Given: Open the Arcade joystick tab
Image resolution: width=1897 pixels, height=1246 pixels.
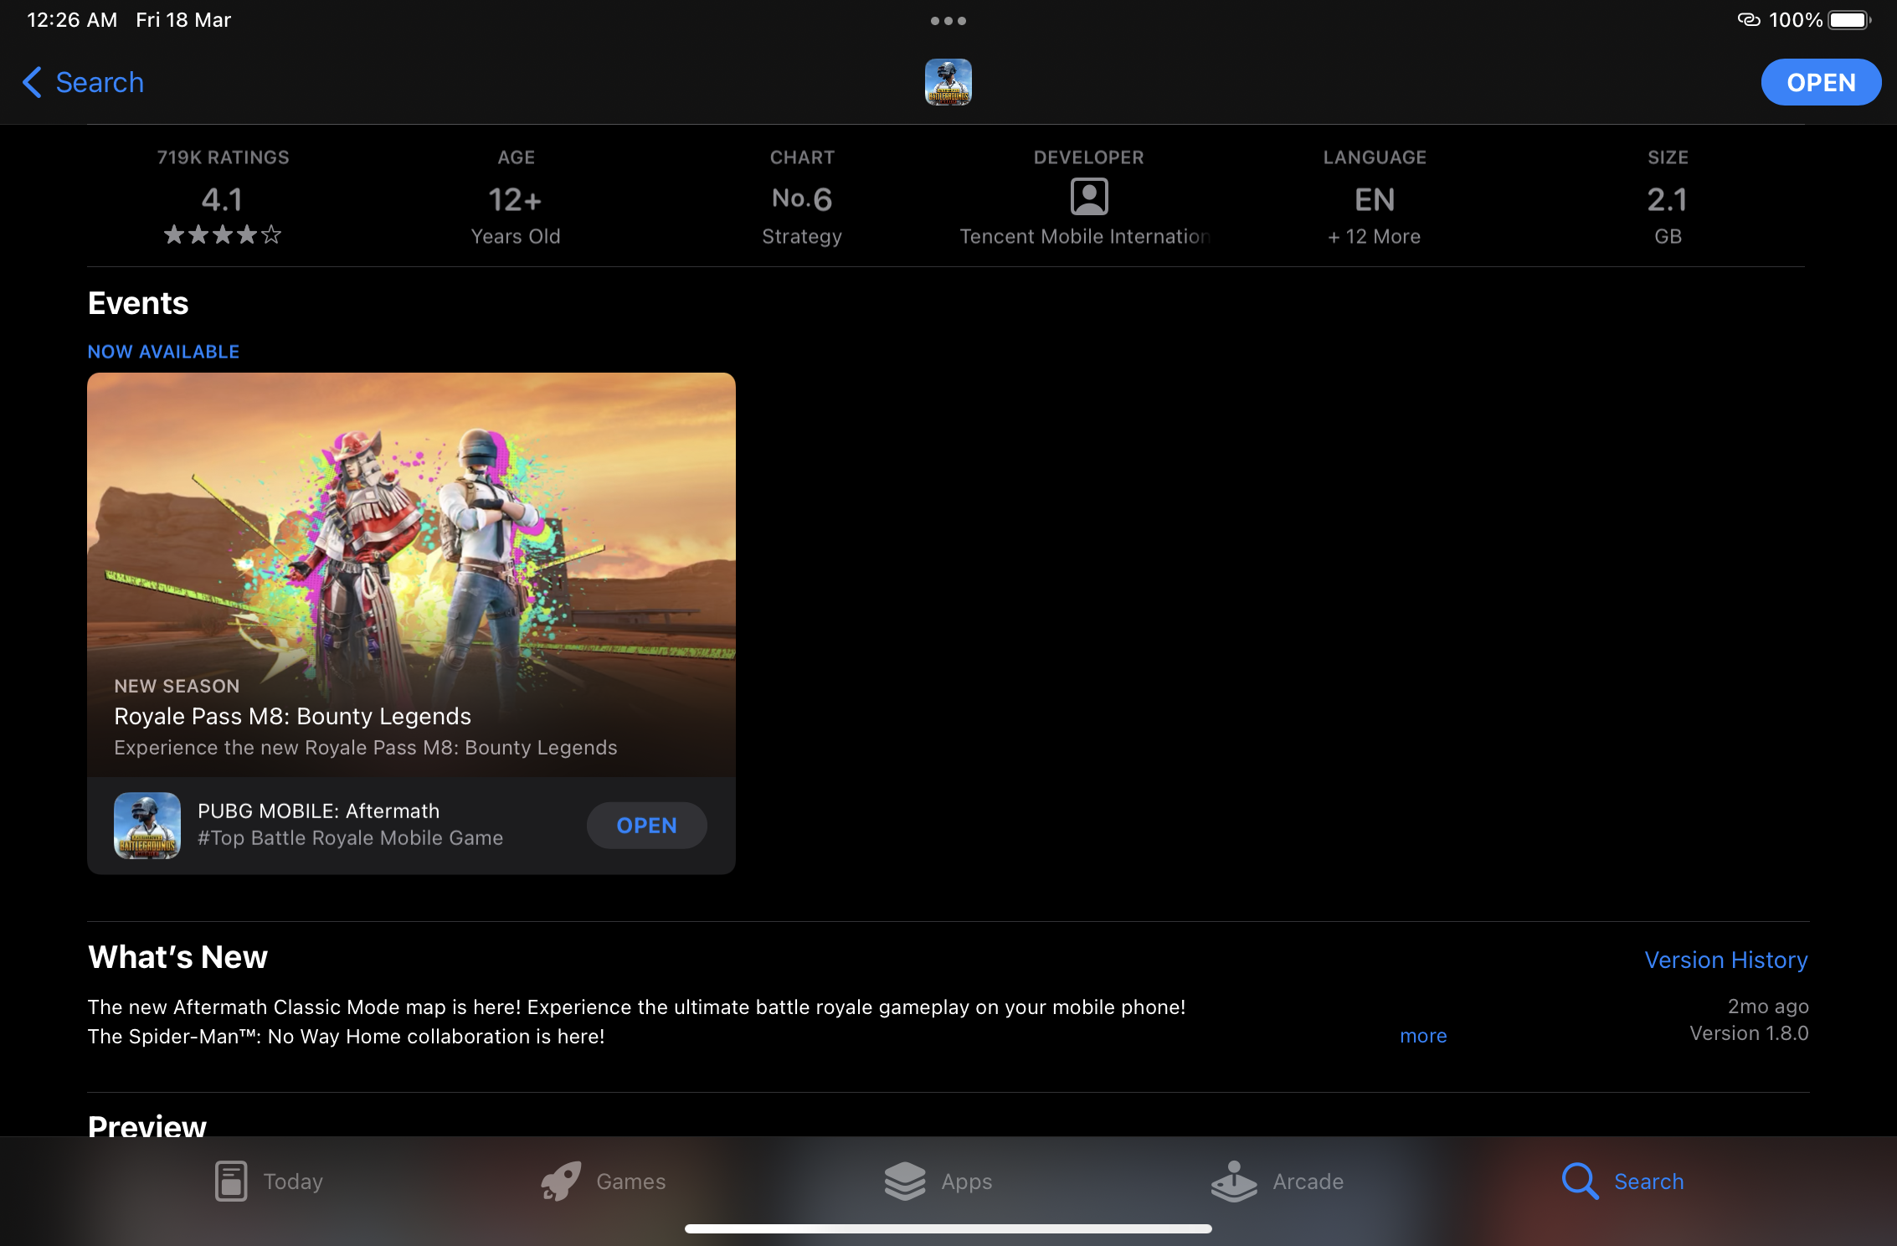Looking at the screenshot, I should point(1234,1181).
